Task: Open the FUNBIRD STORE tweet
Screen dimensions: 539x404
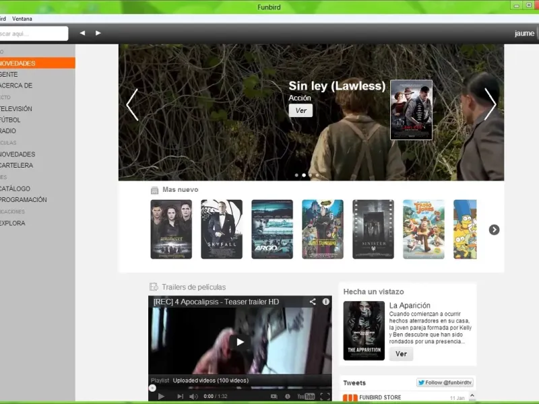Action: point(380,397)
